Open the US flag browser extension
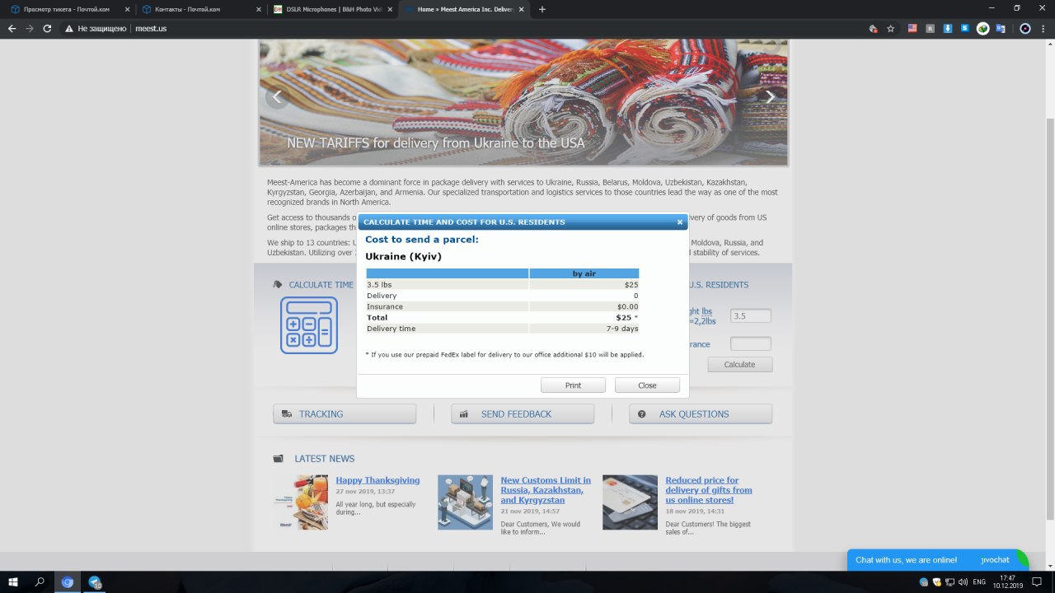The image size is (1055, 593). point(912,28)
